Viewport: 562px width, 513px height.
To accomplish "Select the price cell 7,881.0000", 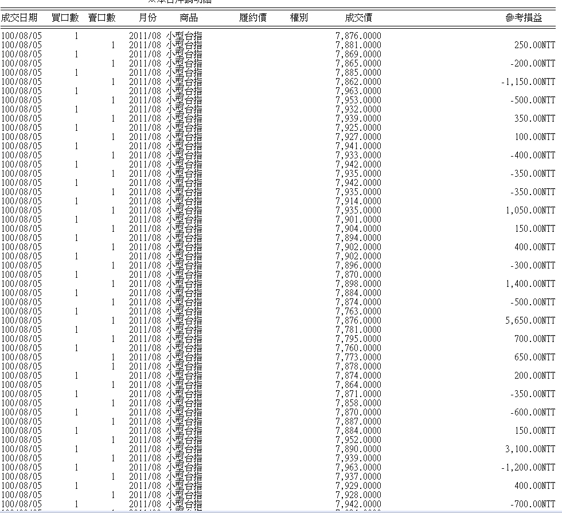I will pos(358,45).
